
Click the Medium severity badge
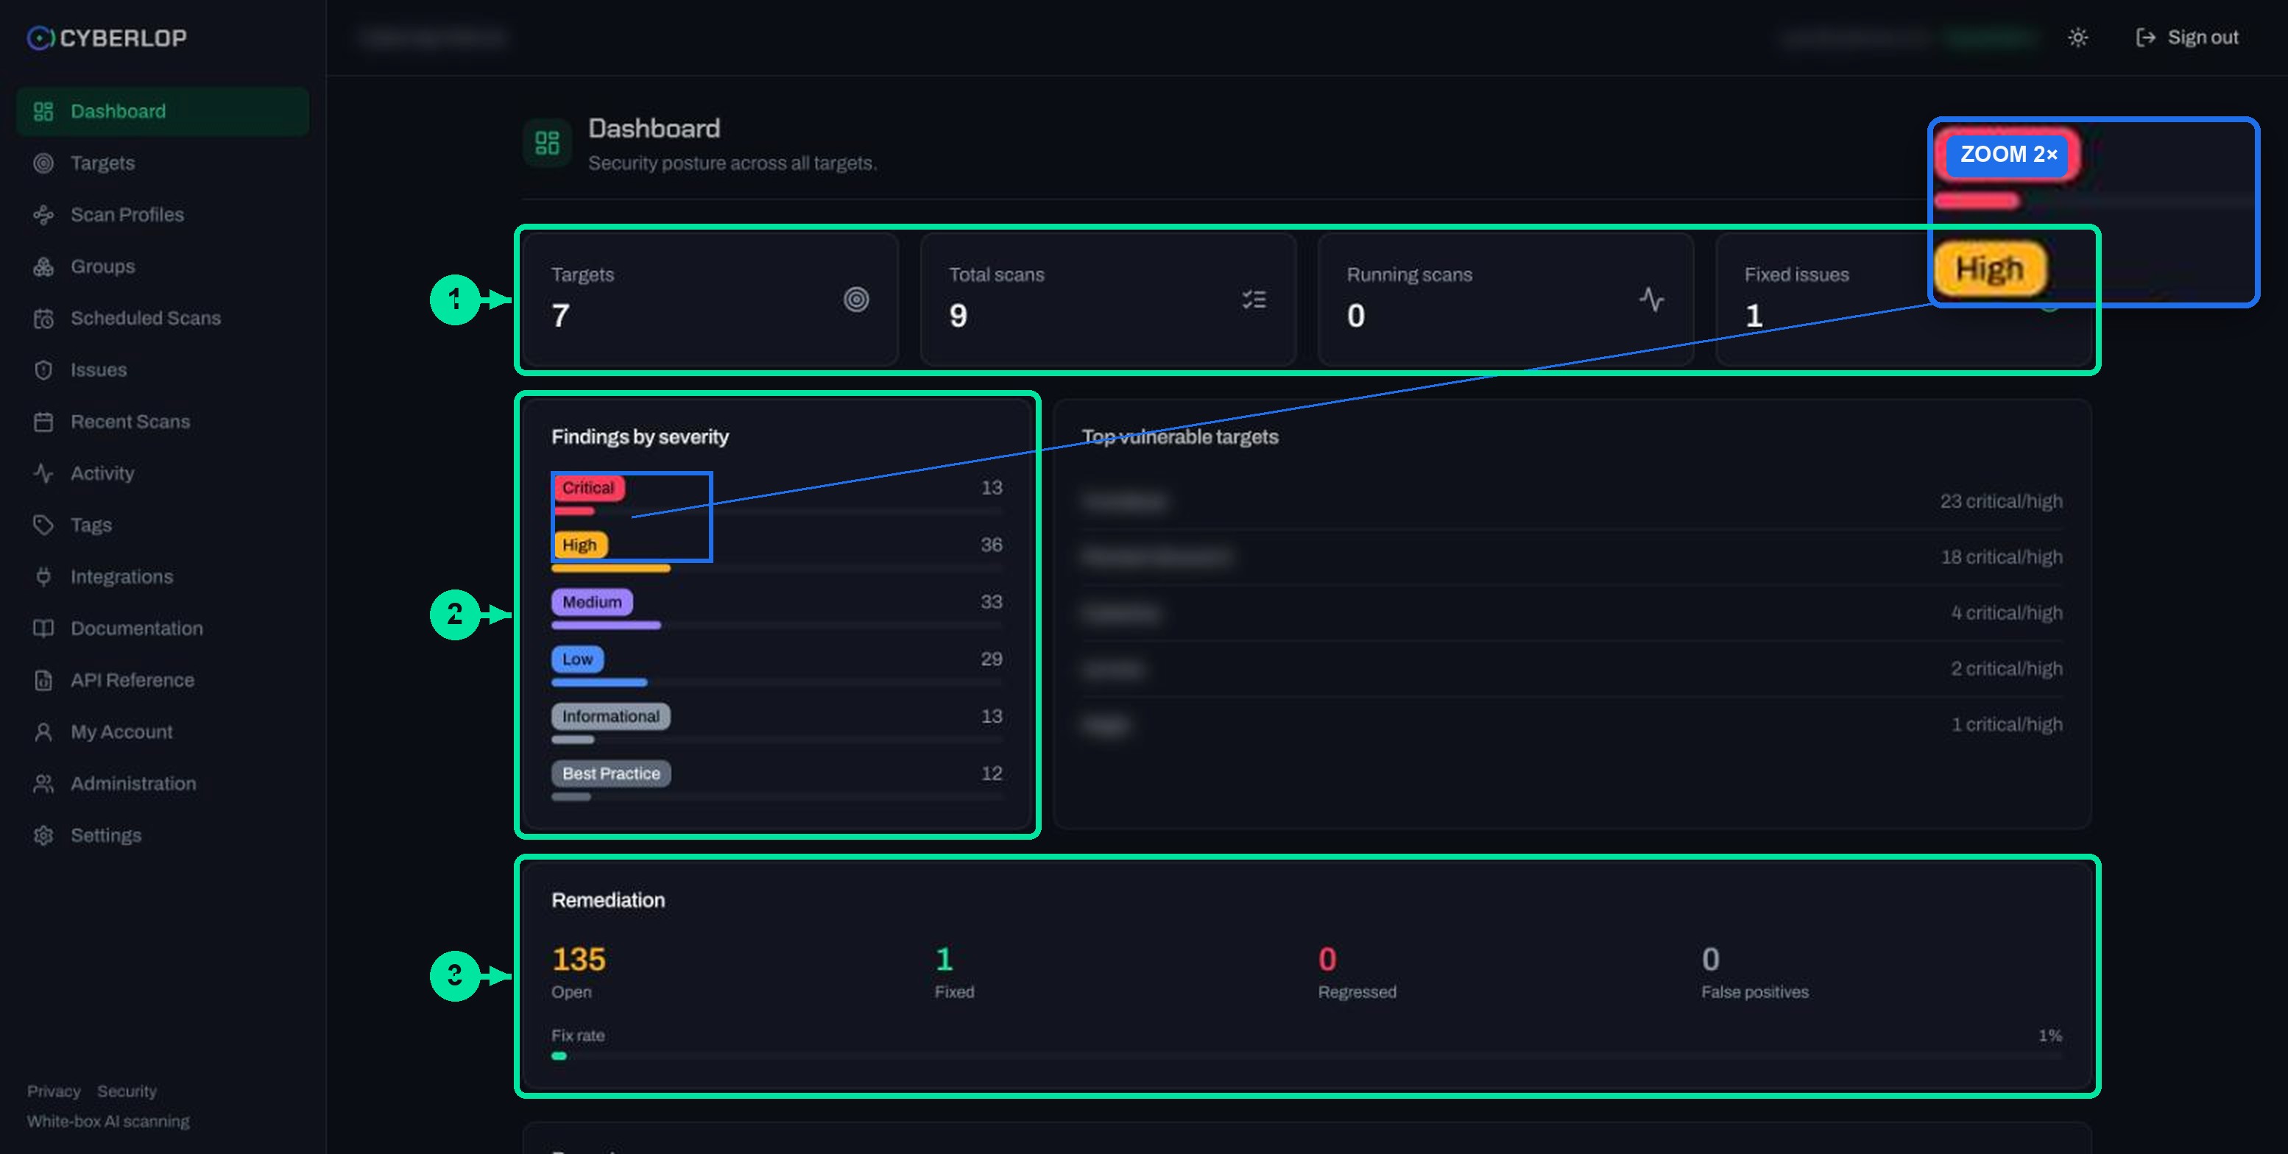coord(593,602)
